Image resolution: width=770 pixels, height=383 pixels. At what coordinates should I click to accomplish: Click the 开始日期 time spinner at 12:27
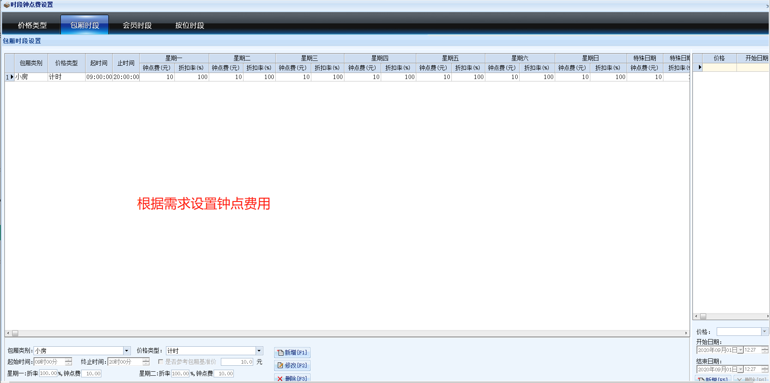pos(765,350)
